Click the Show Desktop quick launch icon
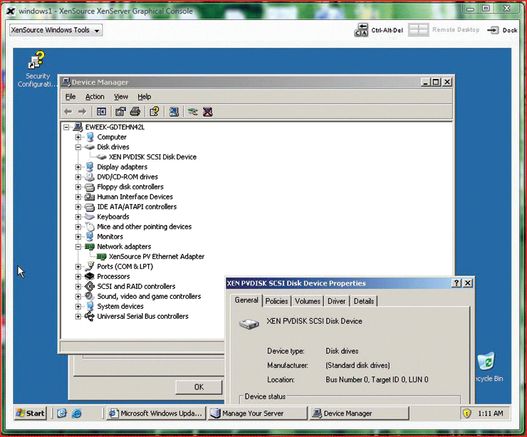Viewport: 527px width, 437px height. click(62, 413)
